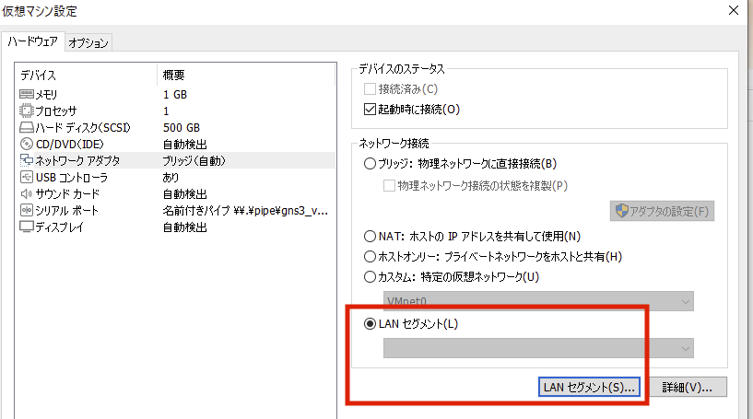Open the LAN segment selection dropdown

[538, 348]
